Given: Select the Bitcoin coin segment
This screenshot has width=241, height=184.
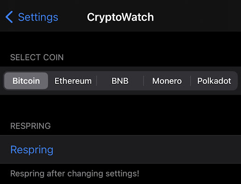Looking at the screenshot, I should point(26,81).
